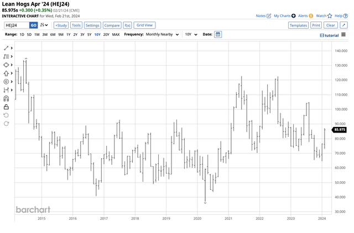The width and height of the screenshot is (354, 233).
Task: Open the Notes link
Action: pos(261,16)
